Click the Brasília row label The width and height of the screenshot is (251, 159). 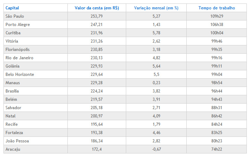click(13, 91)
